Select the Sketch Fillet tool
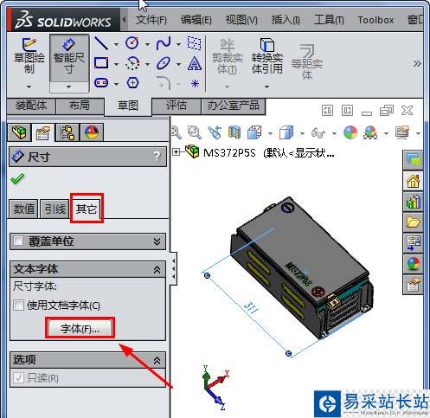Image resolution: width=430 pixels, height=418 pixels. click(164, 83)
